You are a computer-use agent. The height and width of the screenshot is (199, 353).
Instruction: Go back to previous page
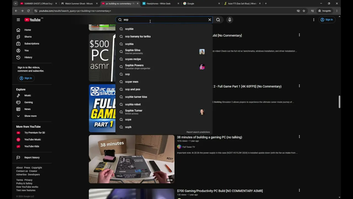[16, 11]
